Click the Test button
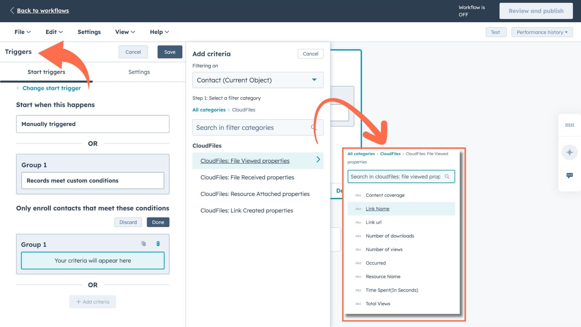This screenshot has height=327, width=581. [496, 32]
